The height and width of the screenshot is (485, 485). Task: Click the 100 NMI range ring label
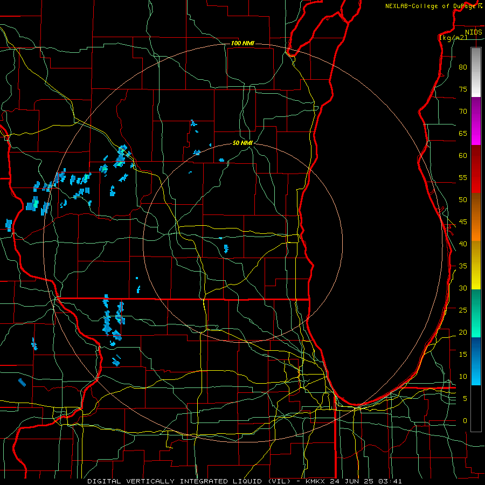[x=242, y=43]
